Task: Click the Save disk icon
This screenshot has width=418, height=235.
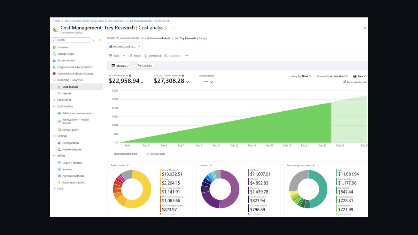Action: pyautogui.click(x=110, y=56)
